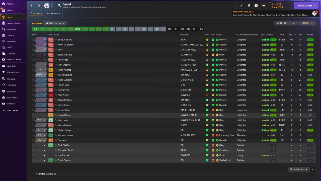This screenshot has height=181, width=321.
Task: Open the help question mark icon
Action: (x=256, y=6)
